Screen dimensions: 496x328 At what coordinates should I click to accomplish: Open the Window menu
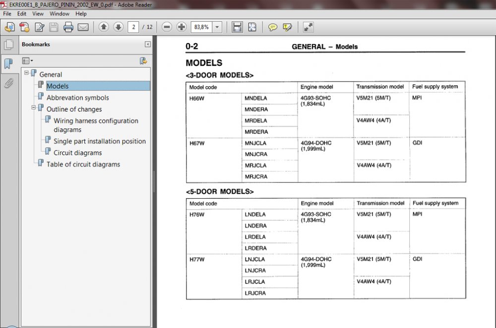[x=60, y=13]
